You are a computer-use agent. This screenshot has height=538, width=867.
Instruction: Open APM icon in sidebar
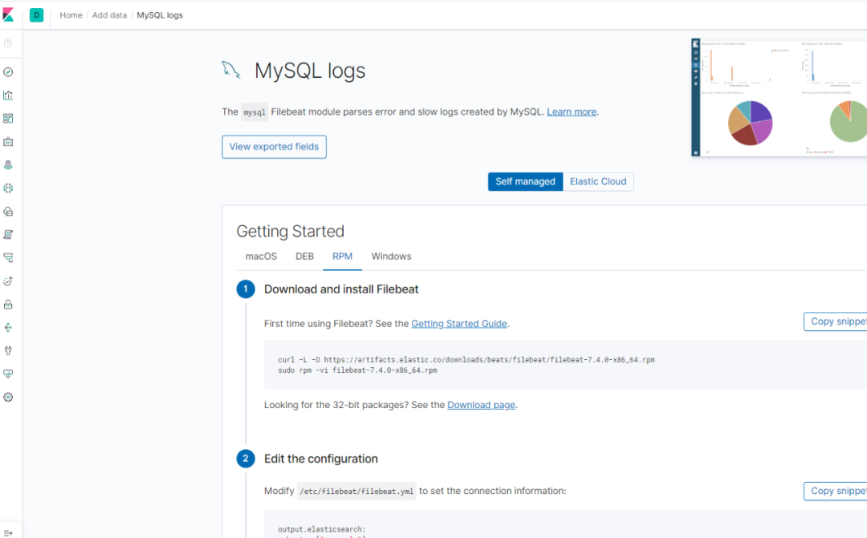point(8,258)
